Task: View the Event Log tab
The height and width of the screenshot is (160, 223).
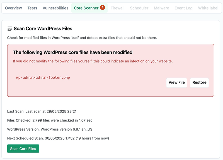Action: 183,8
